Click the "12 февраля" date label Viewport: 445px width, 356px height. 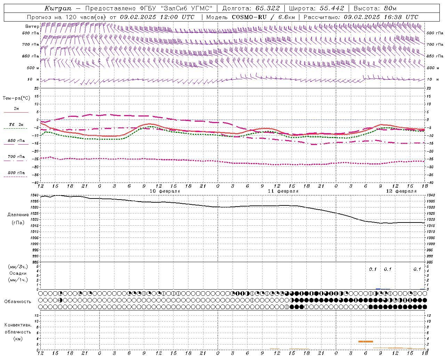[x=401, y=191]
